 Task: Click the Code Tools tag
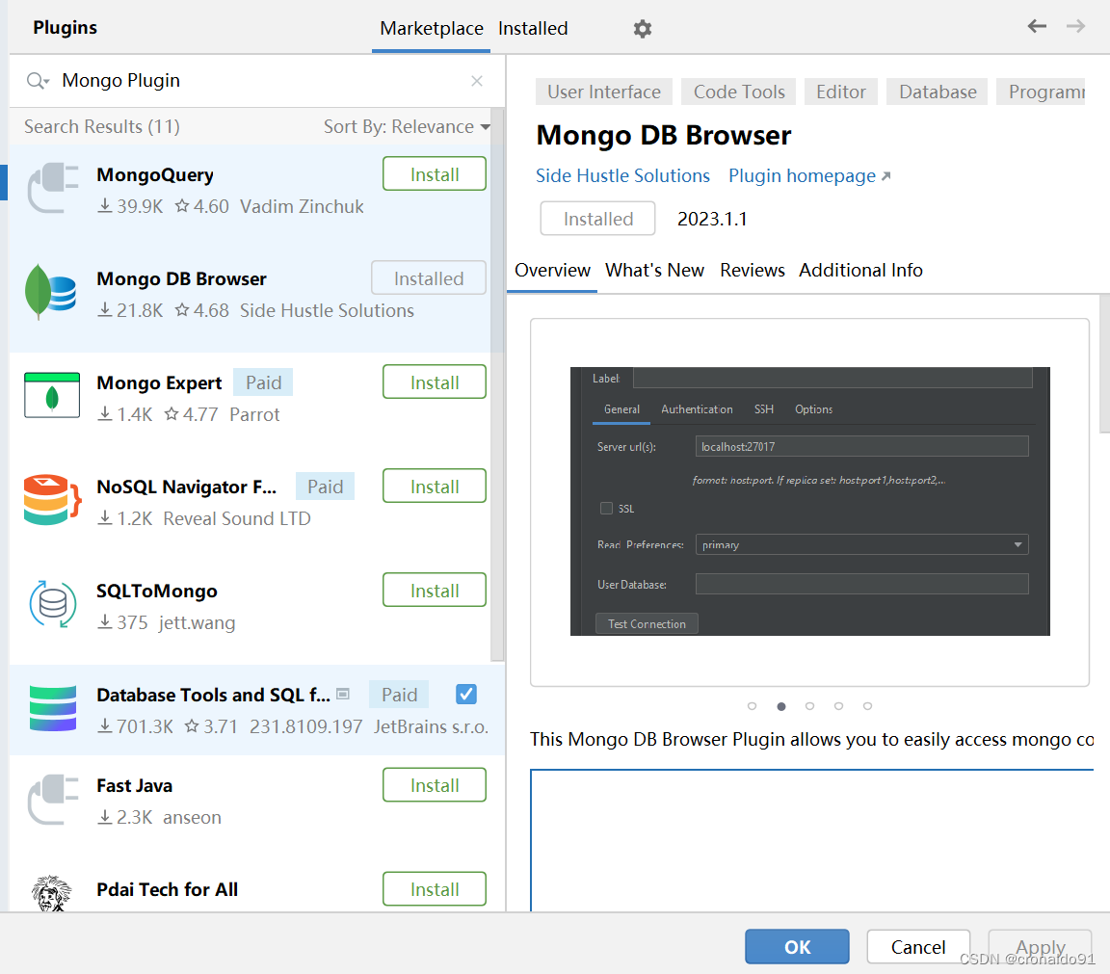(x=738, y=92)
